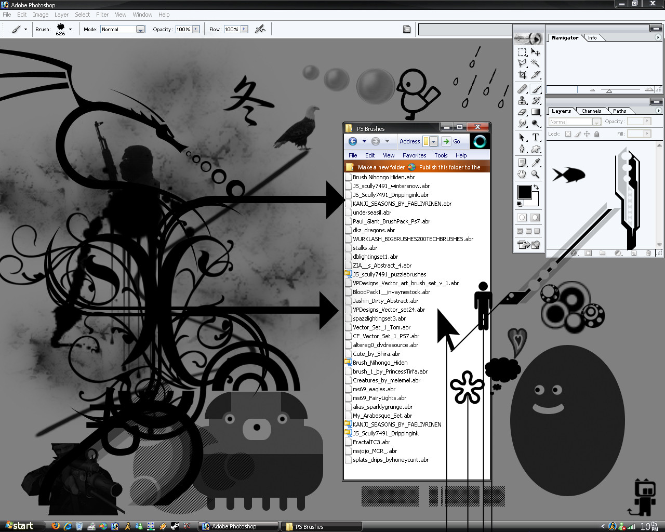Open the Opacity slider arrow in options bar
665x532 pixels.
coord(196,29)
